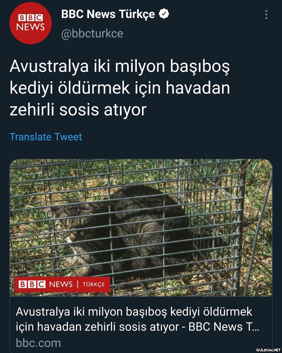Open the BBC News Türkçe display name
This screenshot has width=282, height=353.
108,14
